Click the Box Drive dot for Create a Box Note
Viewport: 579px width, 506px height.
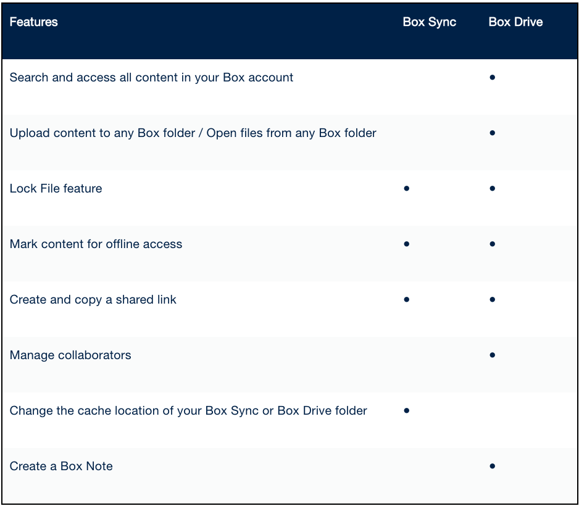[x=492, y=466]
